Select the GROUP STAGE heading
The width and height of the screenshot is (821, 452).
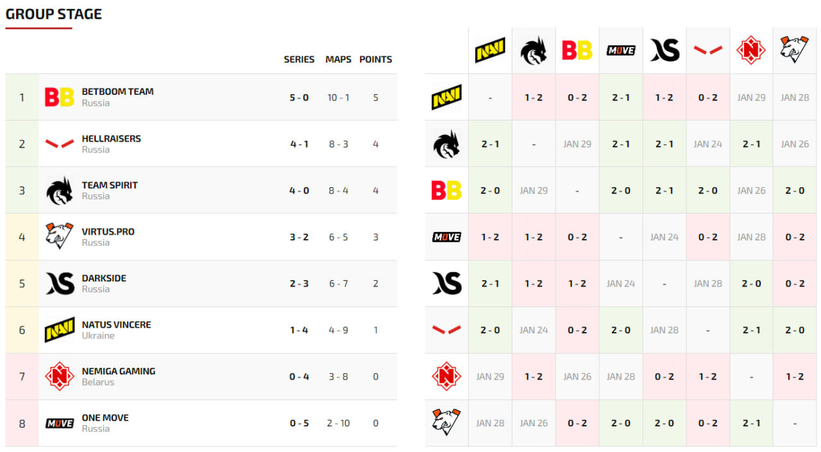coord(54,14)
